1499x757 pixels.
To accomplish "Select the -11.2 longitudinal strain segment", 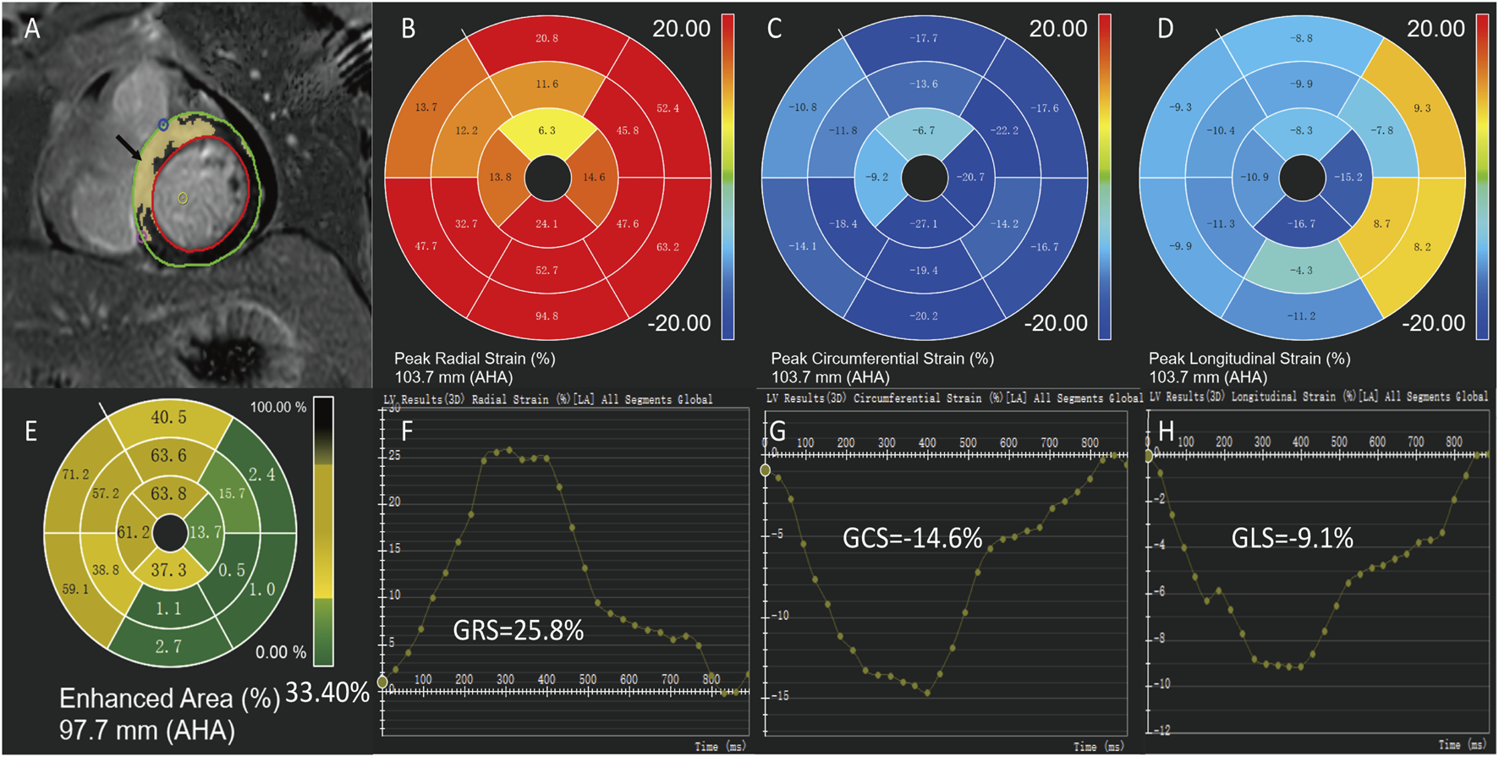I will [1302, 316].
